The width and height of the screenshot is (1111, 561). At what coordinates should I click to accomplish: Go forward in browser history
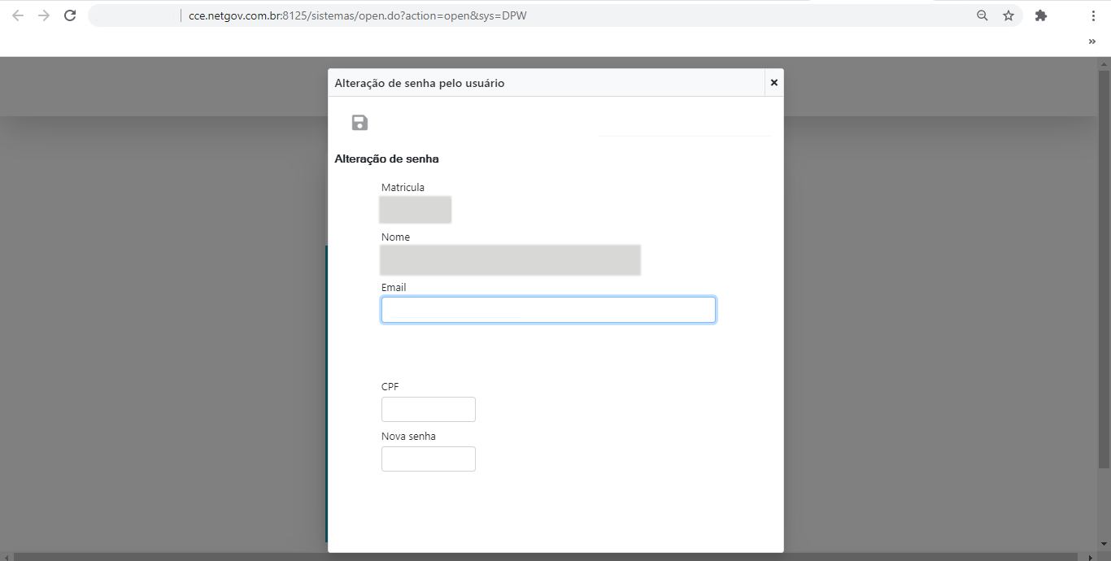point(44,15)
